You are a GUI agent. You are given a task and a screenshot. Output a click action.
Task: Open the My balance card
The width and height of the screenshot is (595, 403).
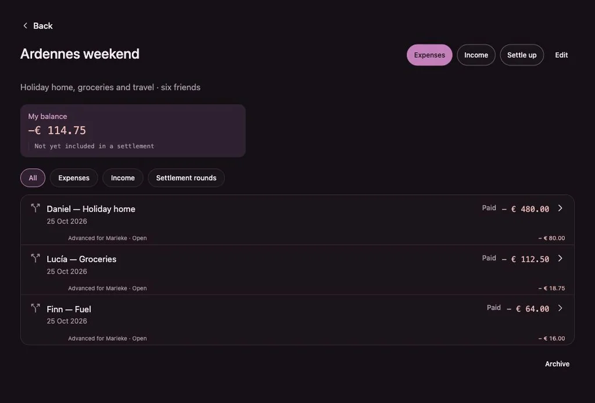point(133,131)
